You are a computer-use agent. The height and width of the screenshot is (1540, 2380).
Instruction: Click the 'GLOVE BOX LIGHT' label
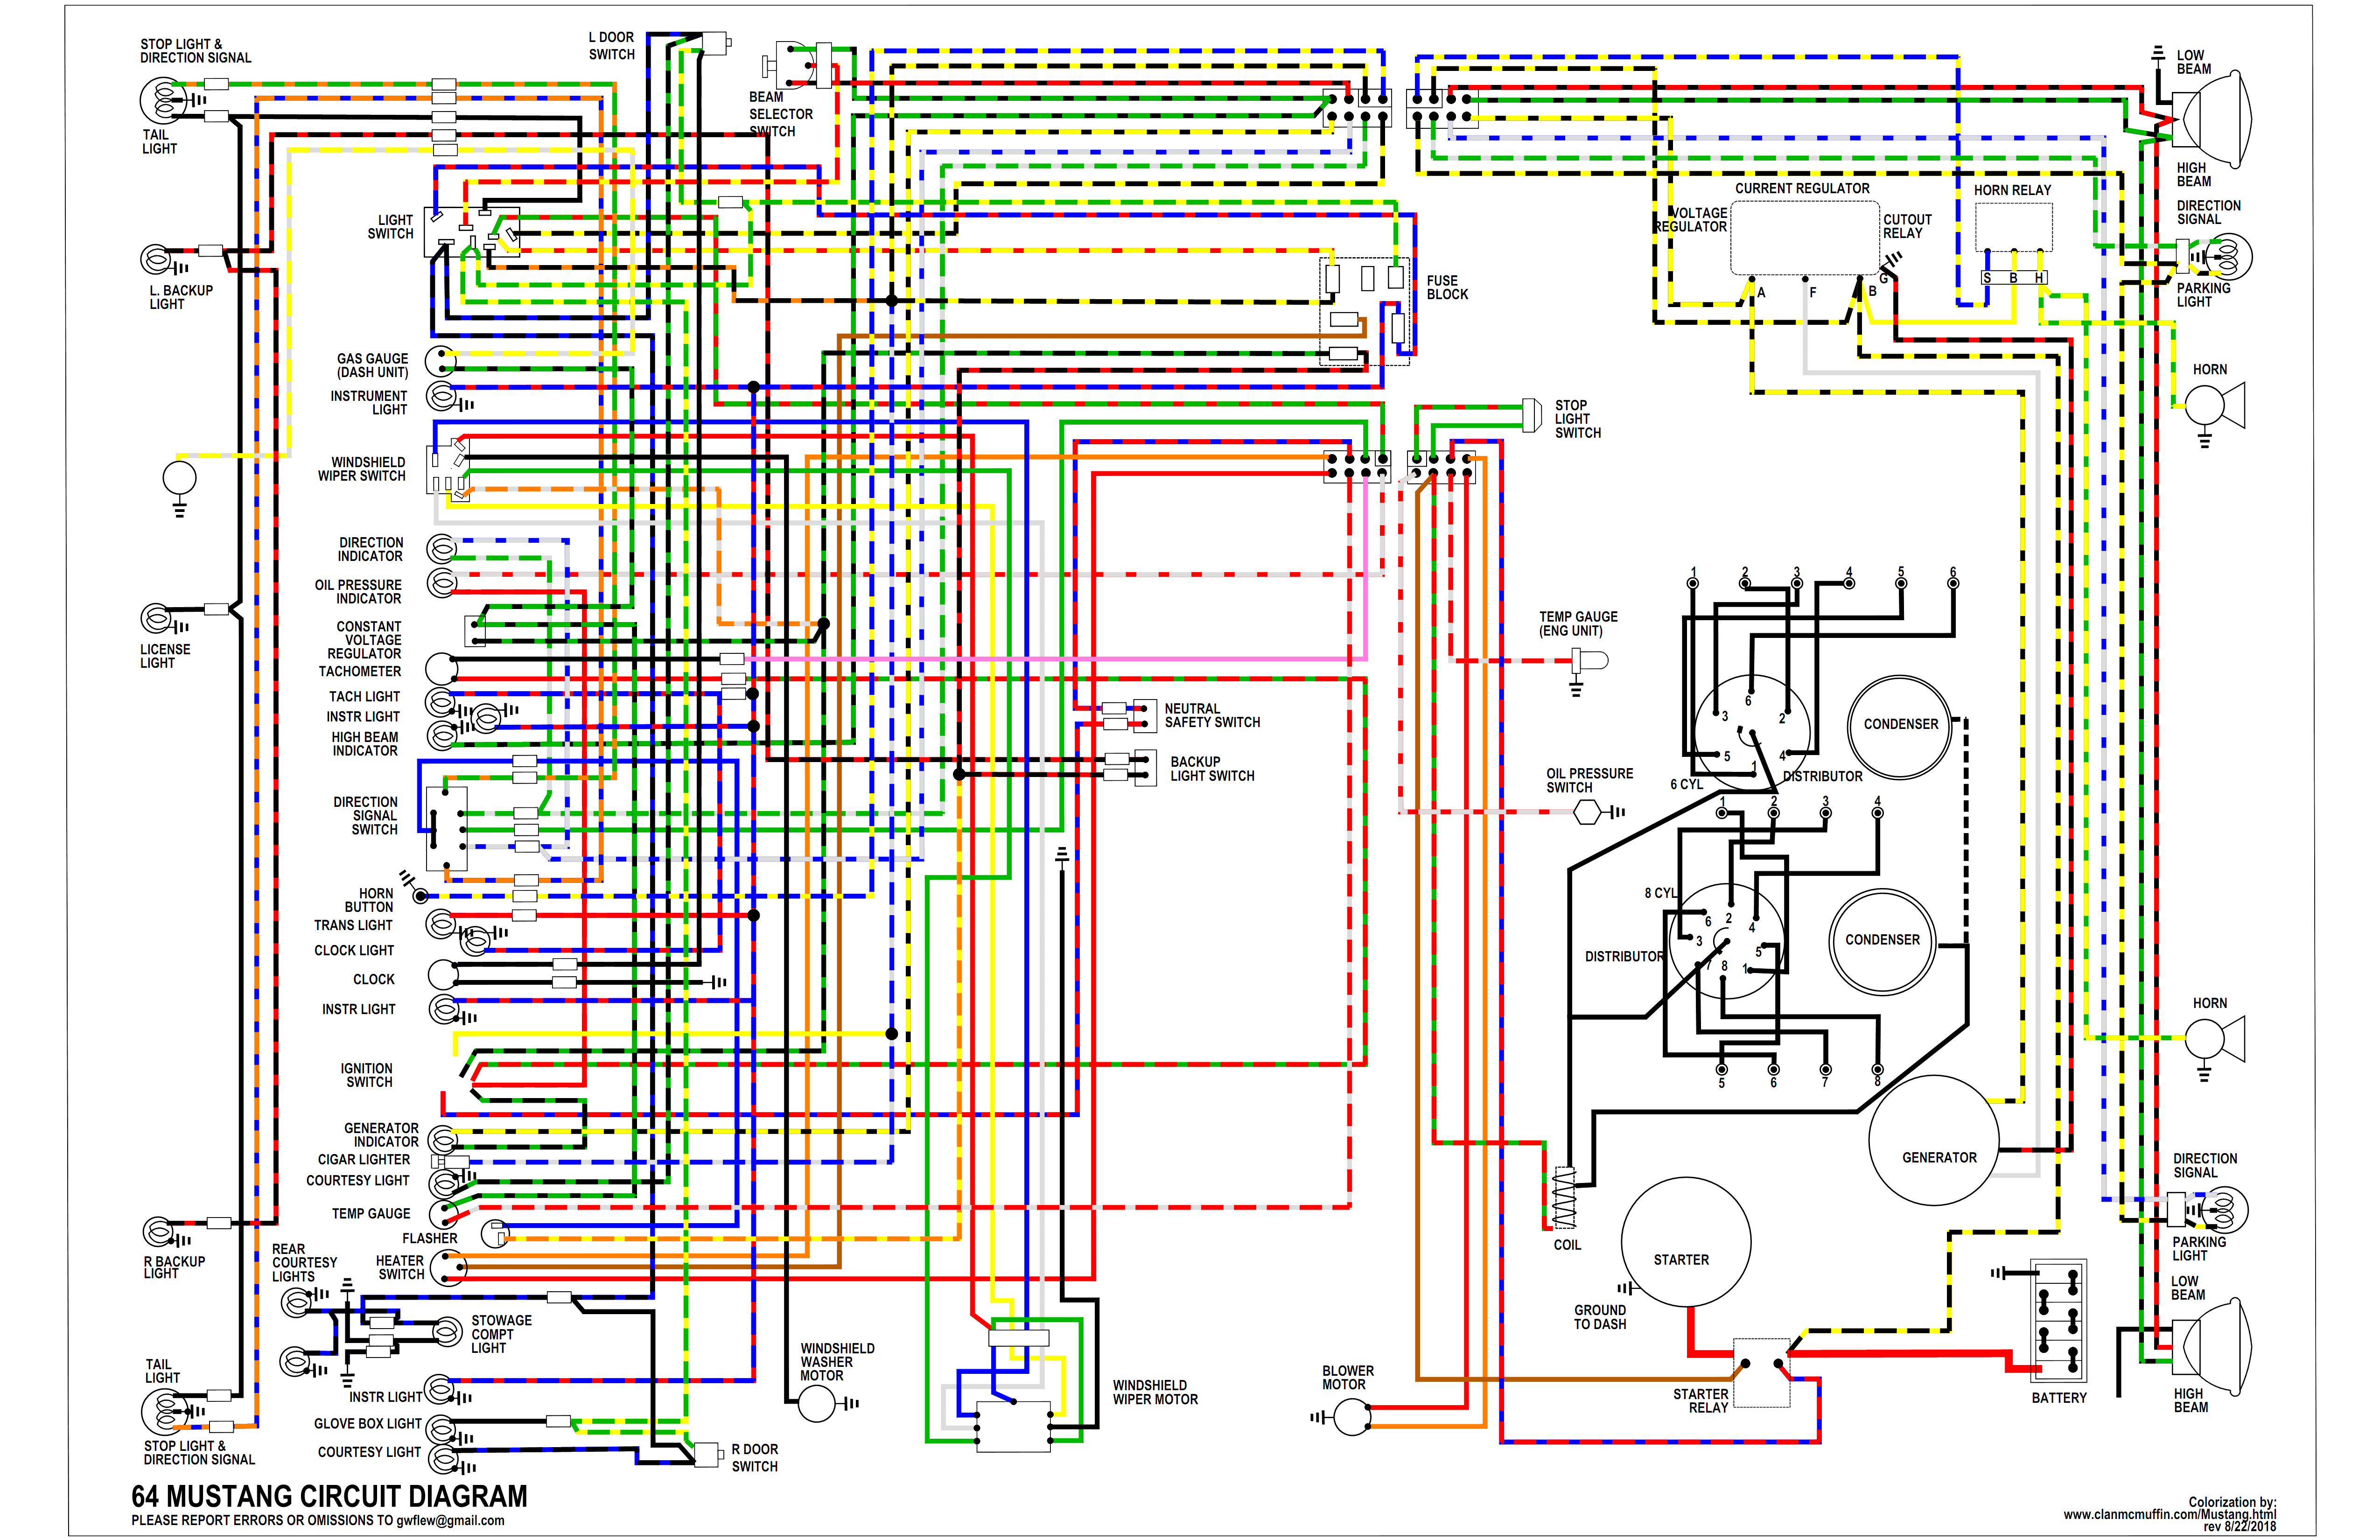click(x=368, y=1424)
